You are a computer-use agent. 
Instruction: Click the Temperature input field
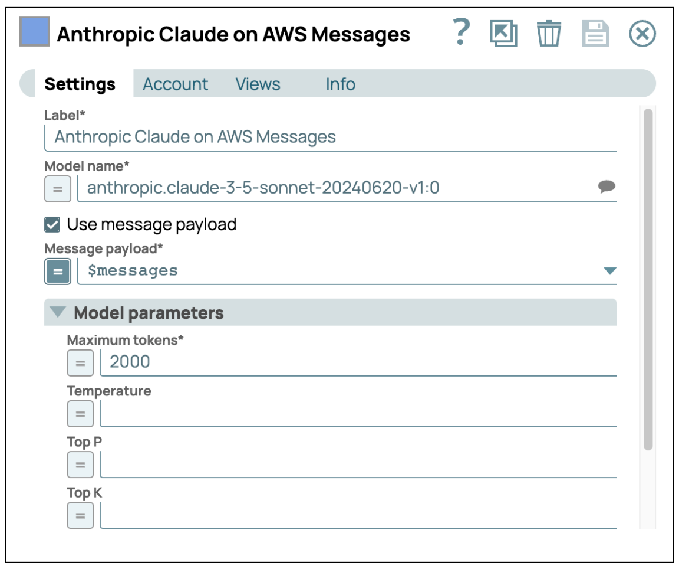tap(357, 414)
